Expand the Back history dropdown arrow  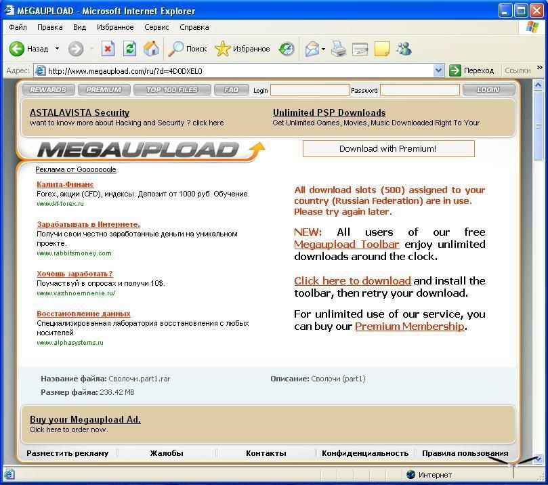point(57,49)
